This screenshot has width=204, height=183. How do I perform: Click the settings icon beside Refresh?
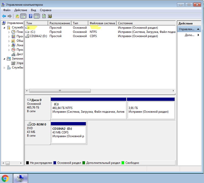click(50, 16)
